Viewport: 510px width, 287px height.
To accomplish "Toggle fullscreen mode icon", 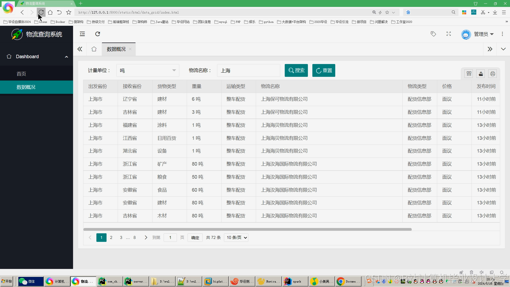I will pyautogui.click(x=449, y=34).
